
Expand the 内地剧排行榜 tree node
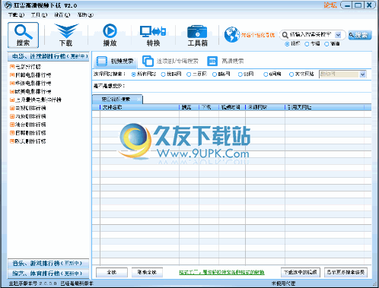[x=12, y=116]
